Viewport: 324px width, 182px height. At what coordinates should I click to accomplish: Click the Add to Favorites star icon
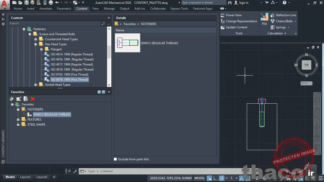click(x=12, y=99)
